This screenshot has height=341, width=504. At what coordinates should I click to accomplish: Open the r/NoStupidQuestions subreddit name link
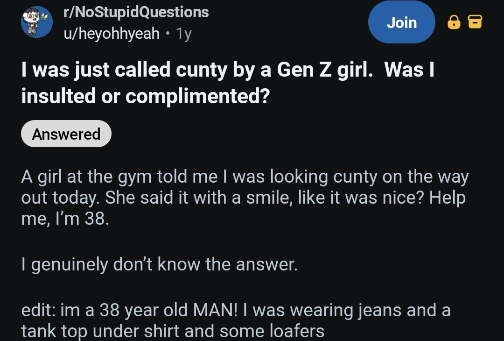point(136,12)
